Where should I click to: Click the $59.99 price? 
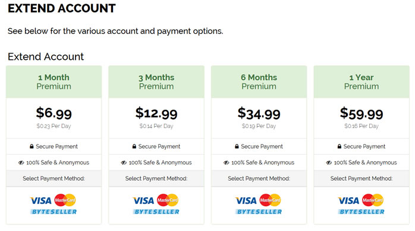[x=361, y=113]
